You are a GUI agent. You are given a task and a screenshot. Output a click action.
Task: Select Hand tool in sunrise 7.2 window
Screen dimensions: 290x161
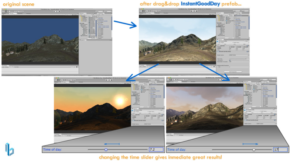tap(56, 80)
